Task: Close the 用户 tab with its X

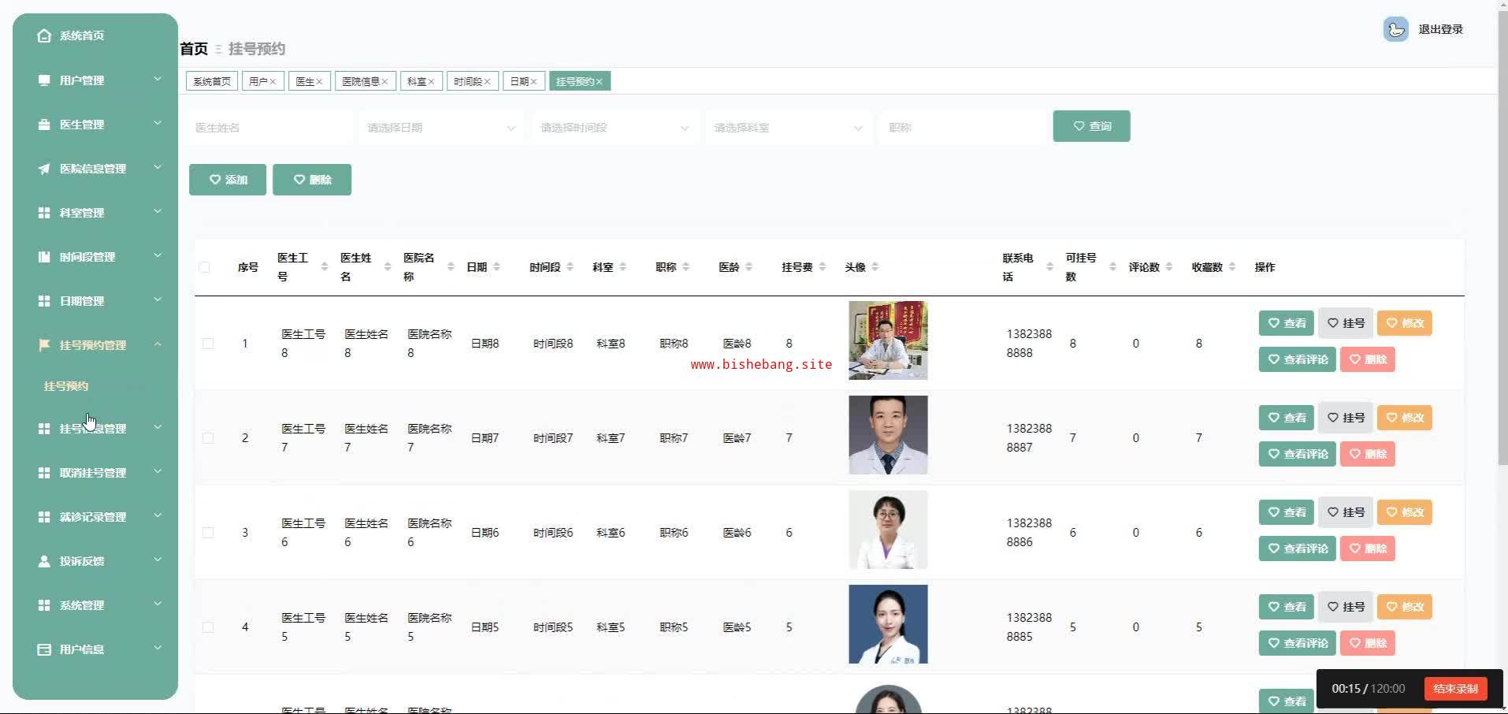Action: (273, 82)
